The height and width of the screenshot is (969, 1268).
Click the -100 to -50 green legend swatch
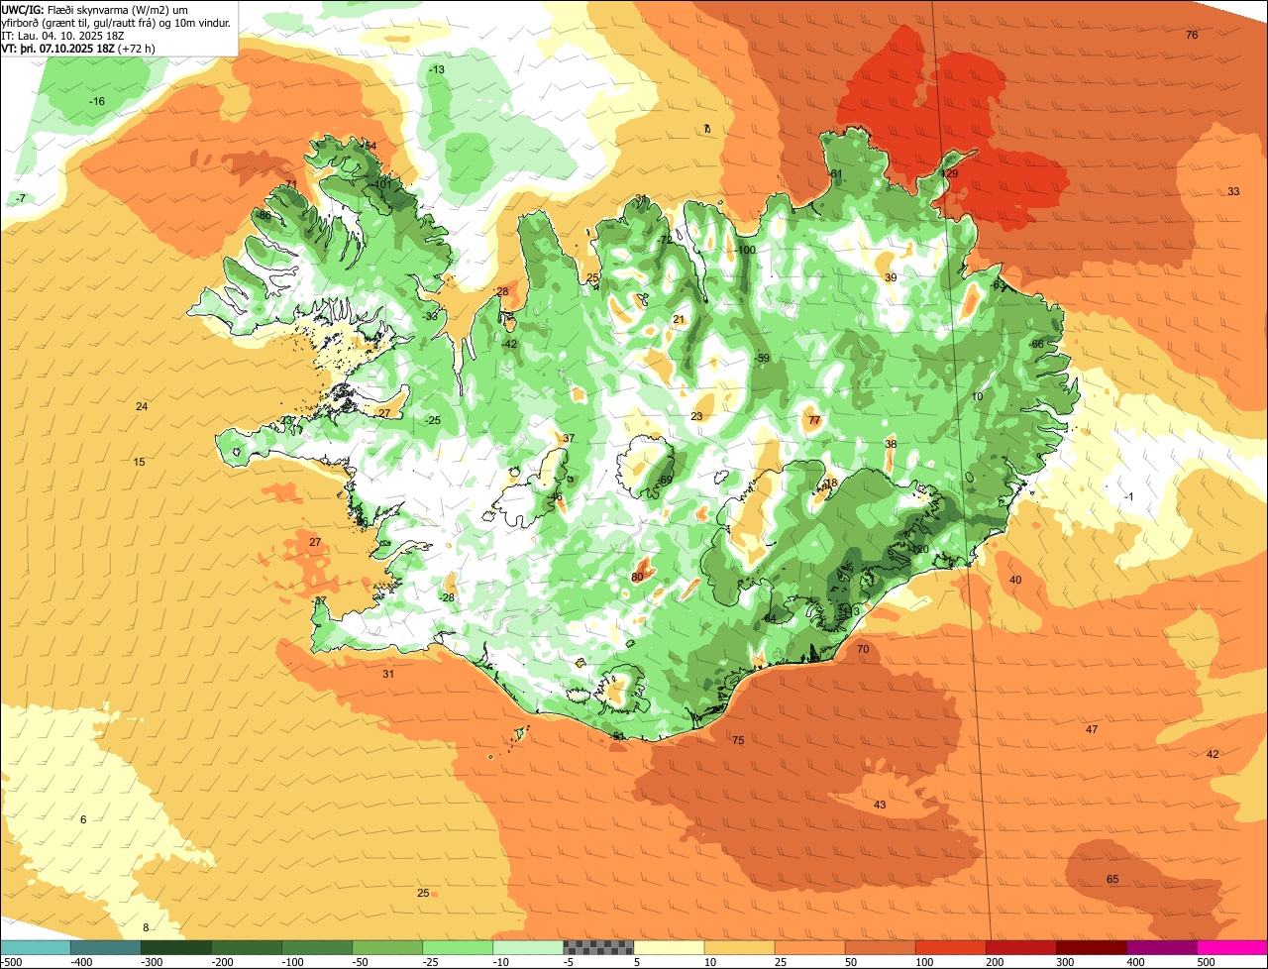tap(317, 947)
